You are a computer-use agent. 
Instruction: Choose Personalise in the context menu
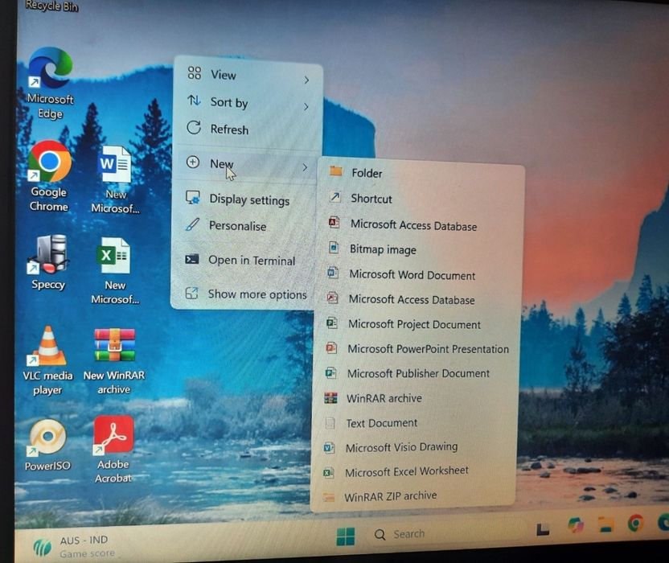[245, 225]
